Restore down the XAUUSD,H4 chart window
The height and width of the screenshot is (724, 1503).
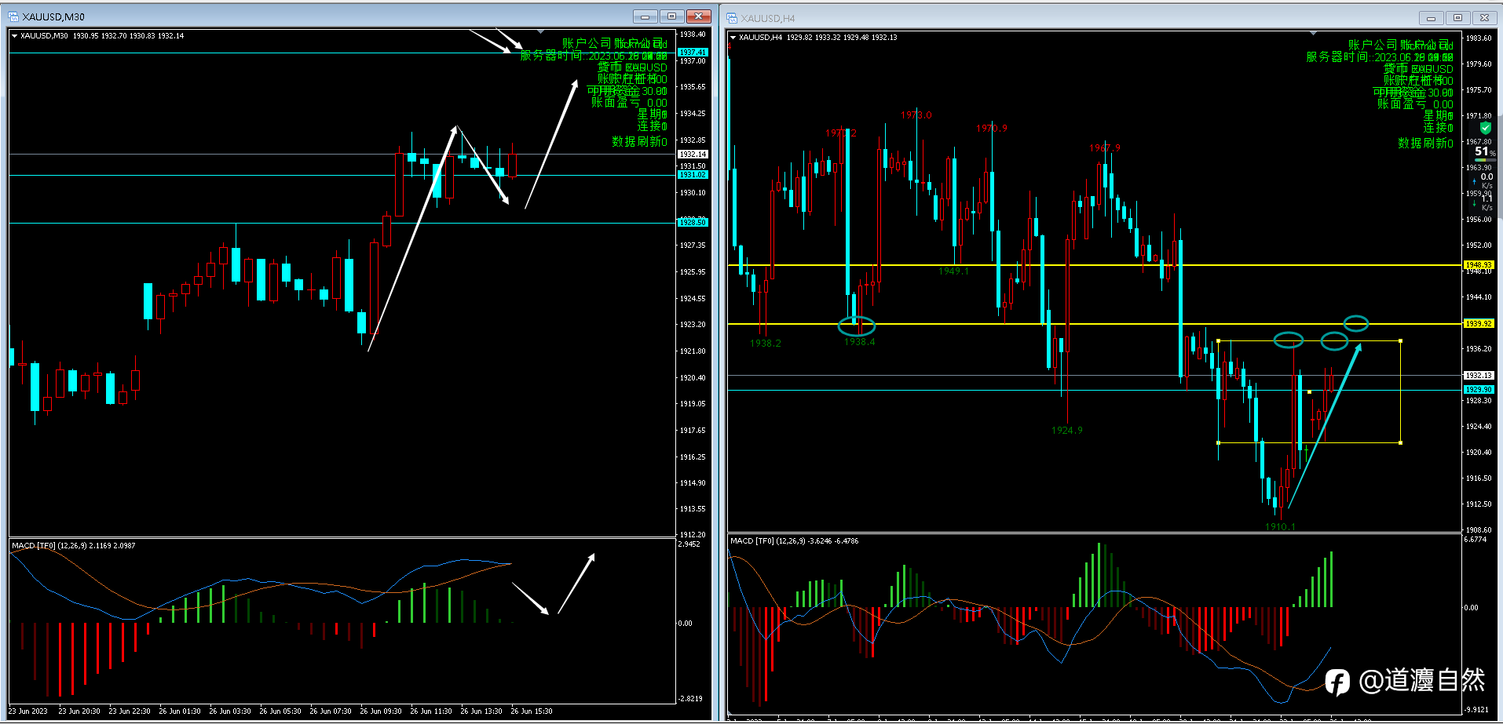(1457, 18)
